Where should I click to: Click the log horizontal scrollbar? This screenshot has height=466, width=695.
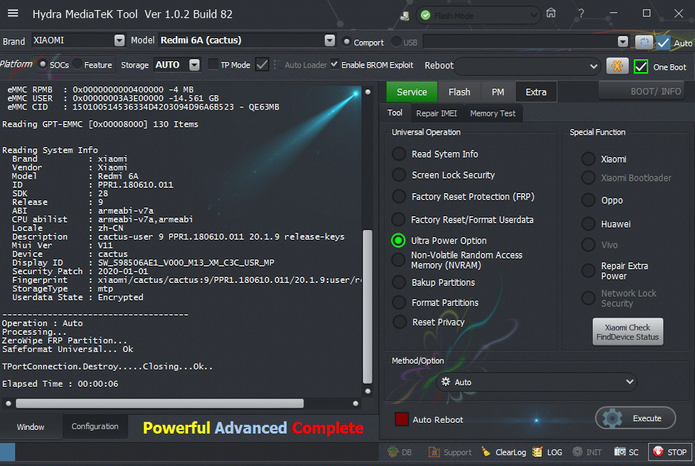tap(160, 403)
